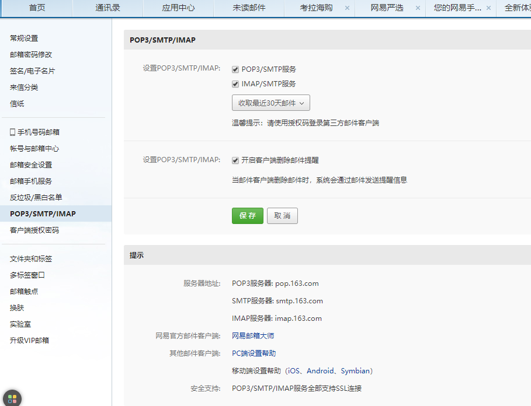Open 签名/电子名片 settings
Viewport: 531px width, 406px height.
click(32, 71)
